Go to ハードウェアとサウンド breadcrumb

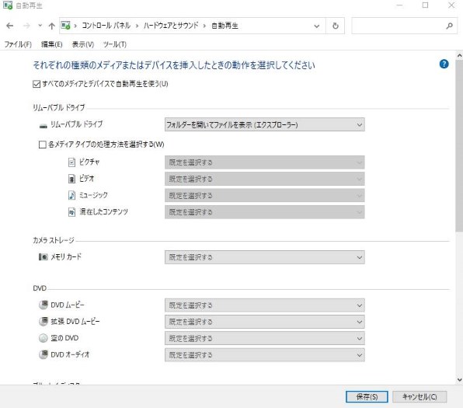(171, 26)
